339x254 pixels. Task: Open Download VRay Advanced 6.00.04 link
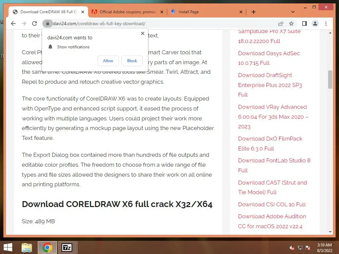coord(273,117)
